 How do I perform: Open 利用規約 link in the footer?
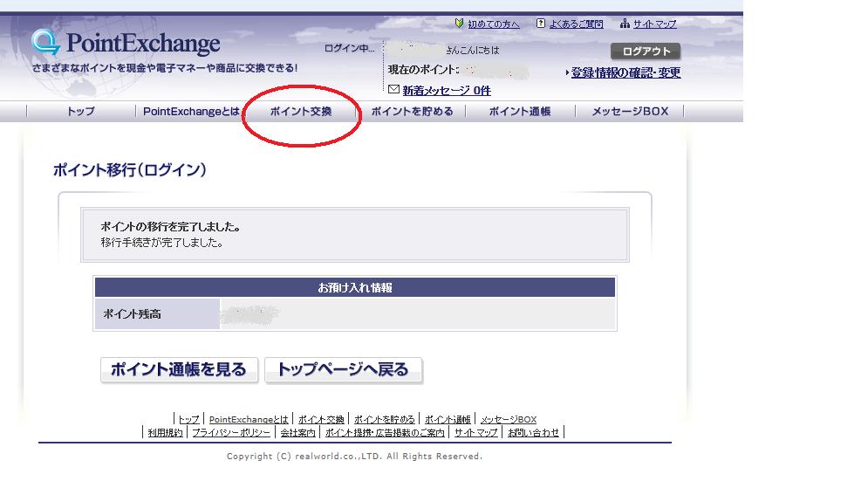[165, 433]
